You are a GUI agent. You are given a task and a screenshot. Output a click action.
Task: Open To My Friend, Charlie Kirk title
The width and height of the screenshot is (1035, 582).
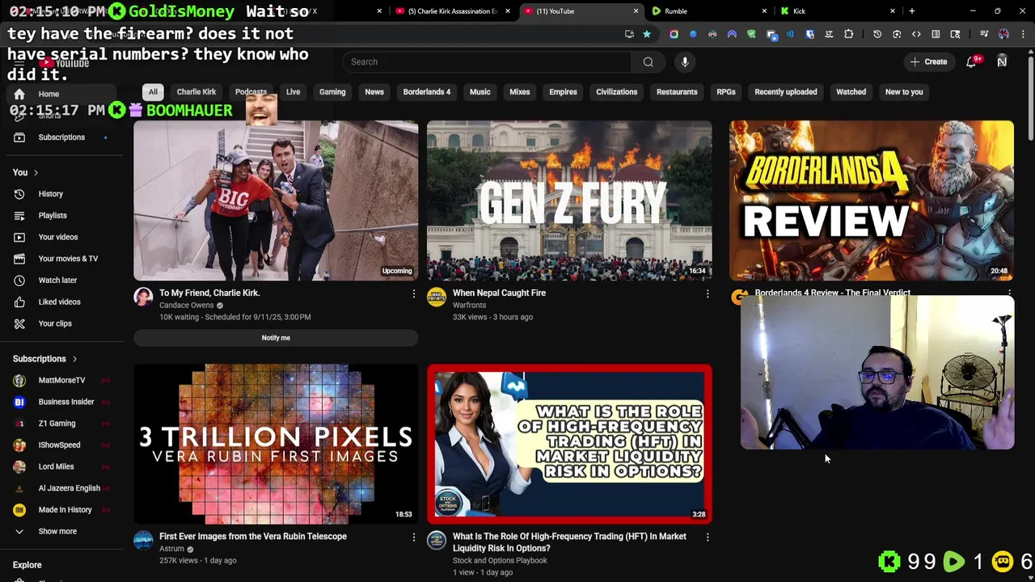[209, 293]
